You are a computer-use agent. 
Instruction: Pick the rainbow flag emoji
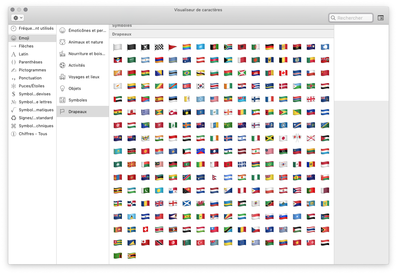[x=187, y=47]
